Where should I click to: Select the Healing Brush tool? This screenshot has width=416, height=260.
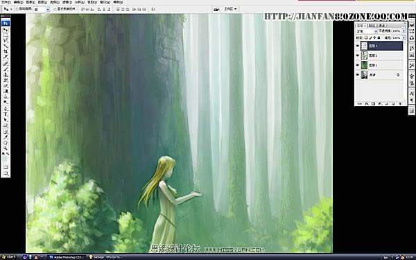point(6,64)
